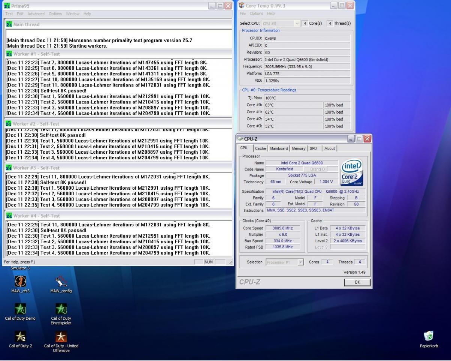Click the Core #1 100% load reading
This screenshot has width=451, height=361.
coord(337,112)
